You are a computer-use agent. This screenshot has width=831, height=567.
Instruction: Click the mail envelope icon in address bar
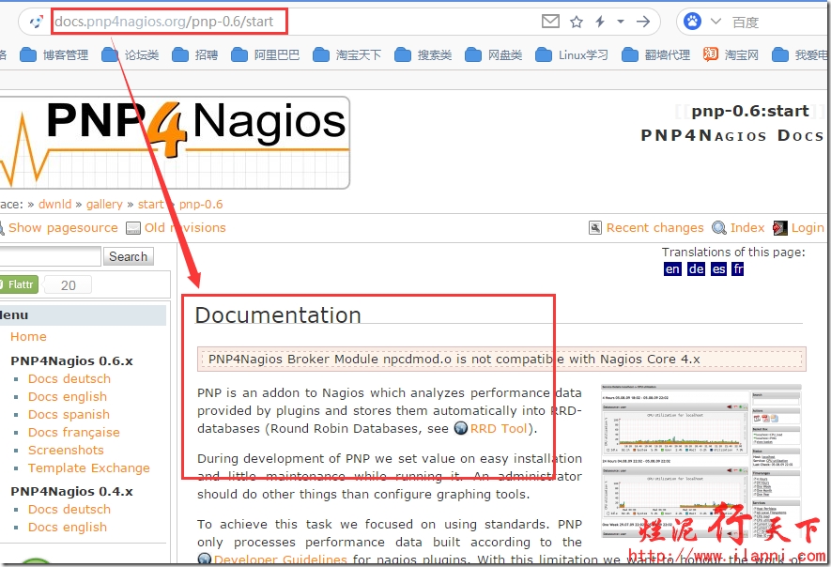pyautogui.click(x=550, y=22)
